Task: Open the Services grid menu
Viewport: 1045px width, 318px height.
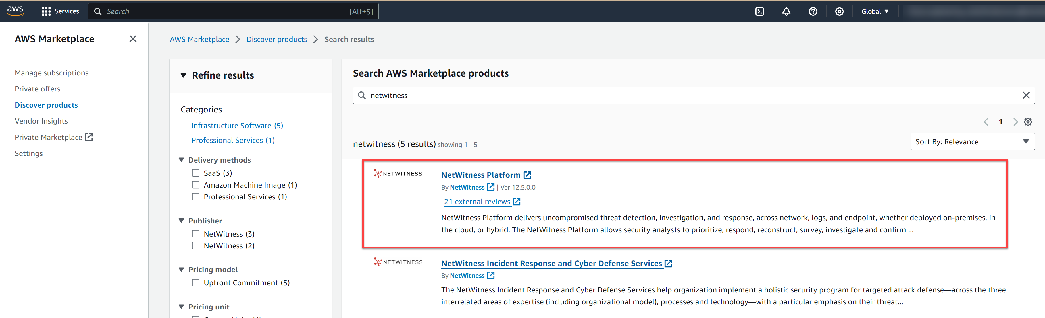Action: (x=60, y=11)
